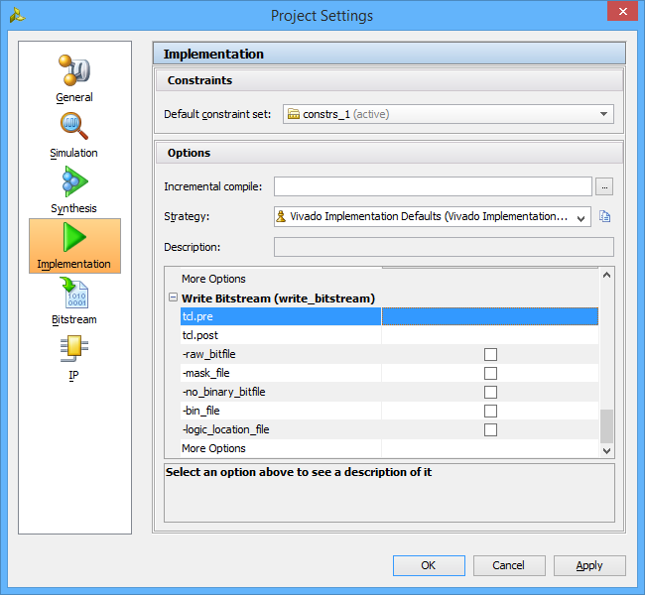Check the -bin_file option

click(x=490, y=411)
